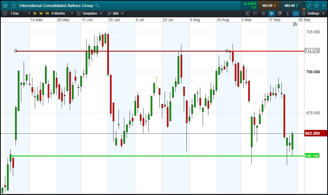Open the compare charts overlay icon

[279, 13]
